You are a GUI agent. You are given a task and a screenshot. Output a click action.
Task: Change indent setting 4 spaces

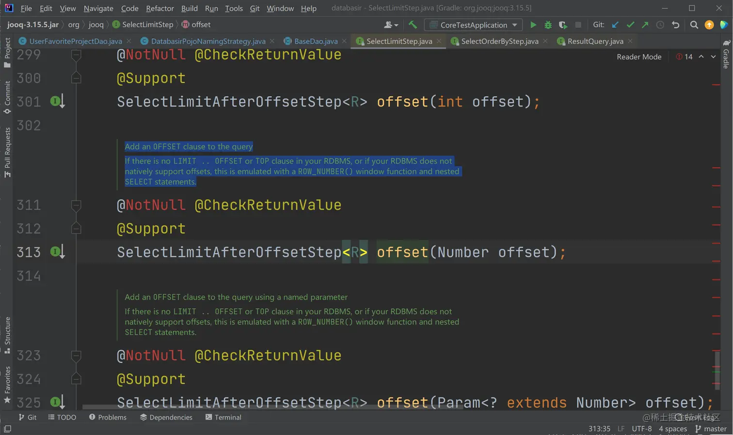click(x=673, y=429)
